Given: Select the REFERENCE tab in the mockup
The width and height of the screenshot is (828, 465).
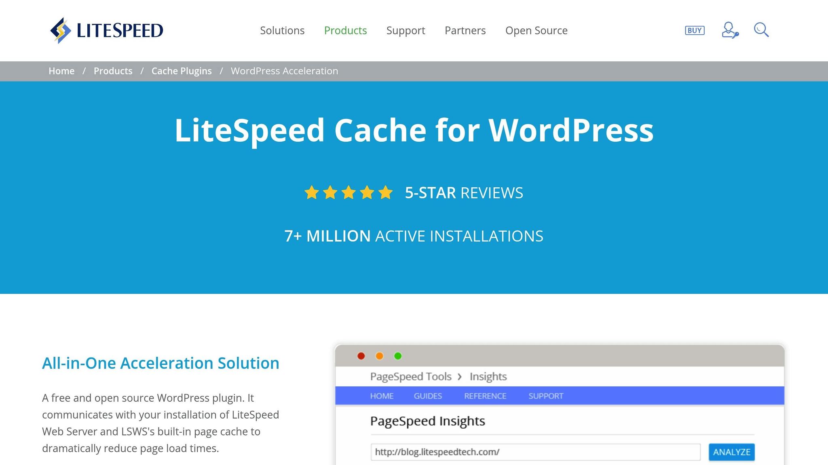Looking at the screenshot, I should (x=485, y=396).
